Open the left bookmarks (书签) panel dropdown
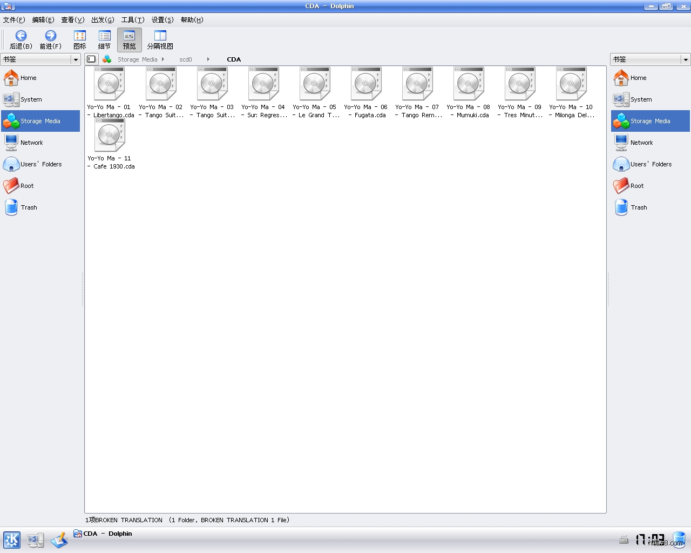The image size is (691, 553). (x=76, y=59)
